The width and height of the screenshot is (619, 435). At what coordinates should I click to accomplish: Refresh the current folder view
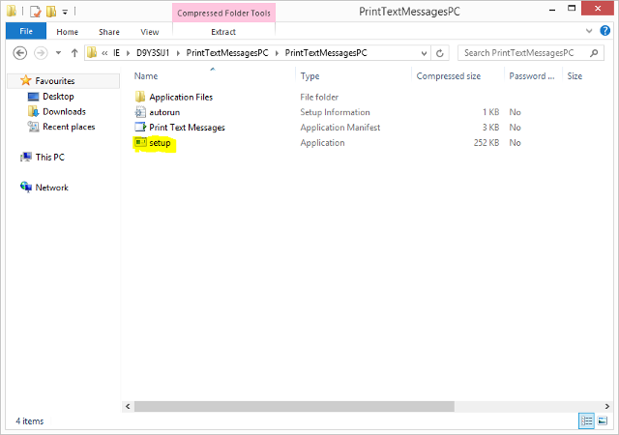click(x=440, y=53)
